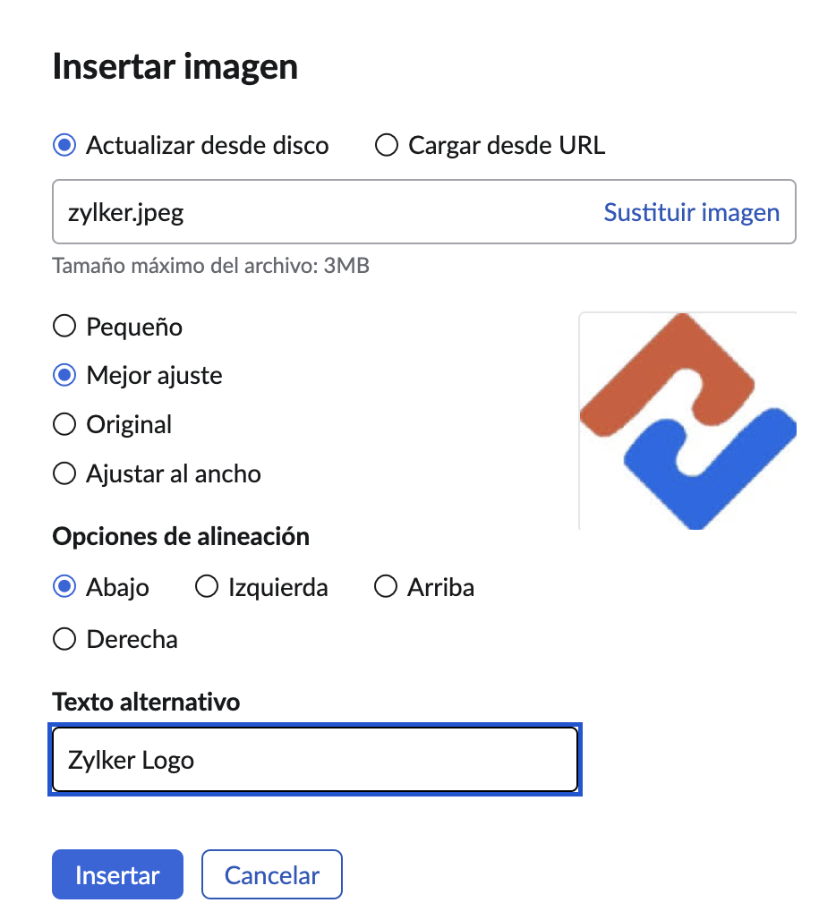Select the 'Derecha' alignment option
The width and height of the screenshot is (836, 920).
[64, 639]
